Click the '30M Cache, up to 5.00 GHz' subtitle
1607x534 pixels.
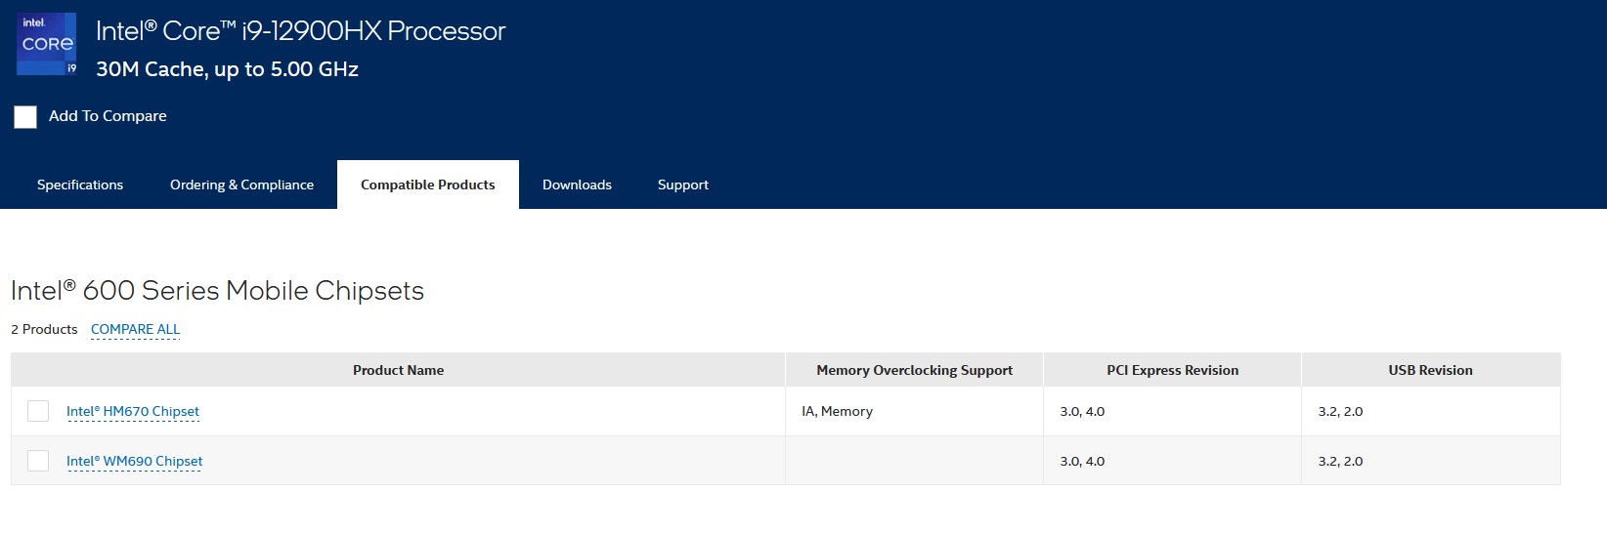coord(227,69)
